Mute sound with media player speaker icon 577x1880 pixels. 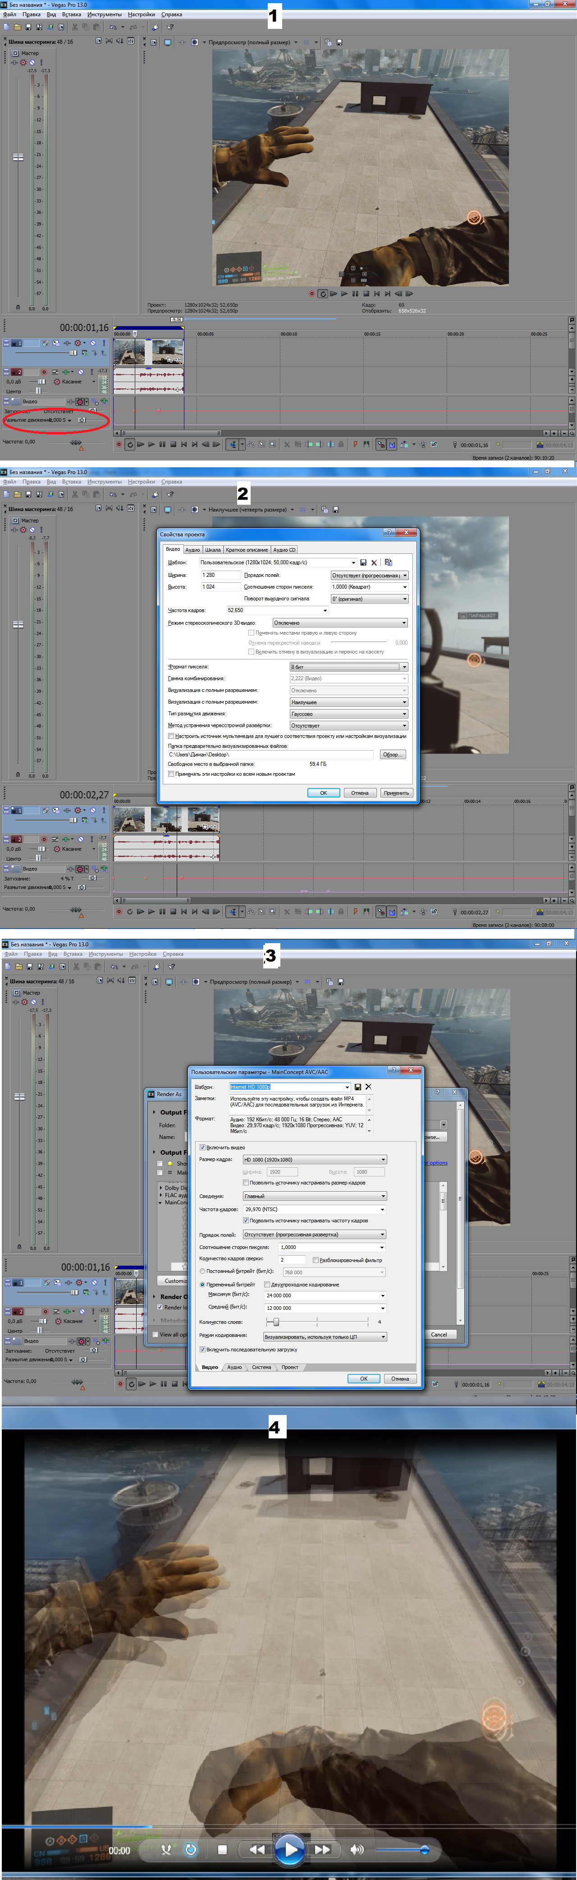[357, 1849]
